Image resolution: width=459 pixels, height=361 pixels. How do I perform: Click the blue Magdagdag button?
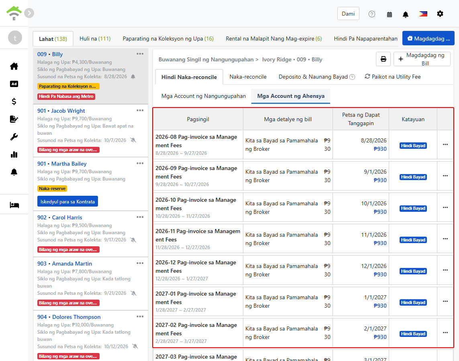point(428,38)
